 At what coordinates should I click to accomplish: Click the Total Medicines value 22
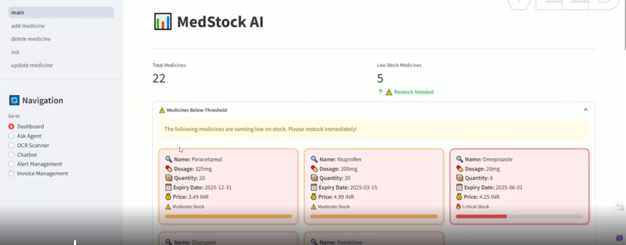159,79
